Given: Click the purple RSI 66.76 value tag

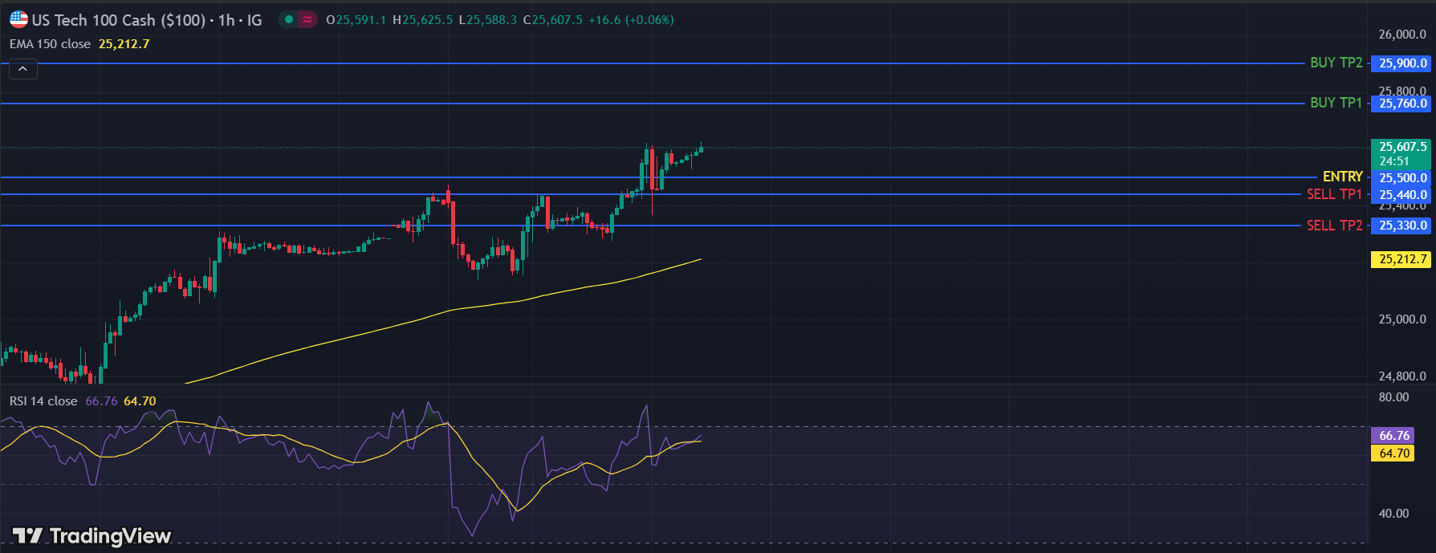Looking at the screenshot, I should pos(1393,436).
